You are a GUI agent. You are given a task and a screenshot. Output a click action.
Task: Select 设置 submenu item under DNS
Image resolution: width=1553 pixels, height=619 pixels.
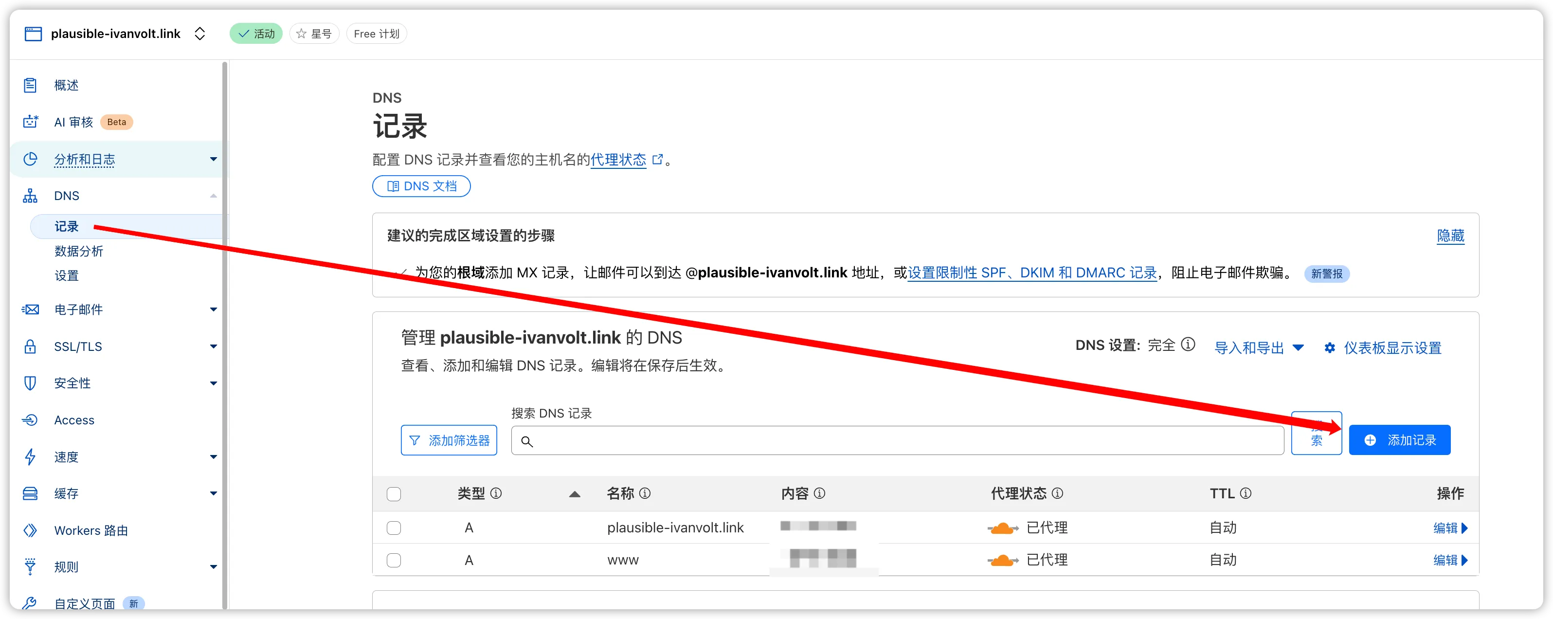click(66, 275)
